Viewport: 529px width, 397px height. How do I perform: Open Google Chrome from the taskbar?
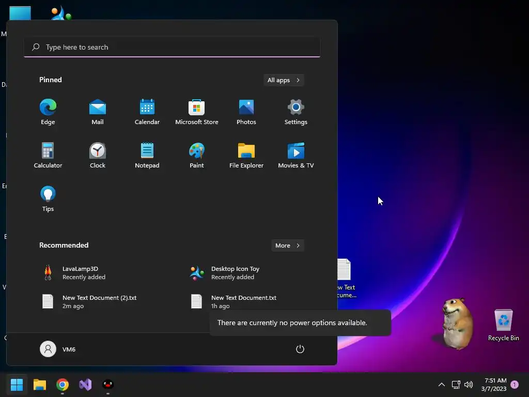(x=63, y=384)
